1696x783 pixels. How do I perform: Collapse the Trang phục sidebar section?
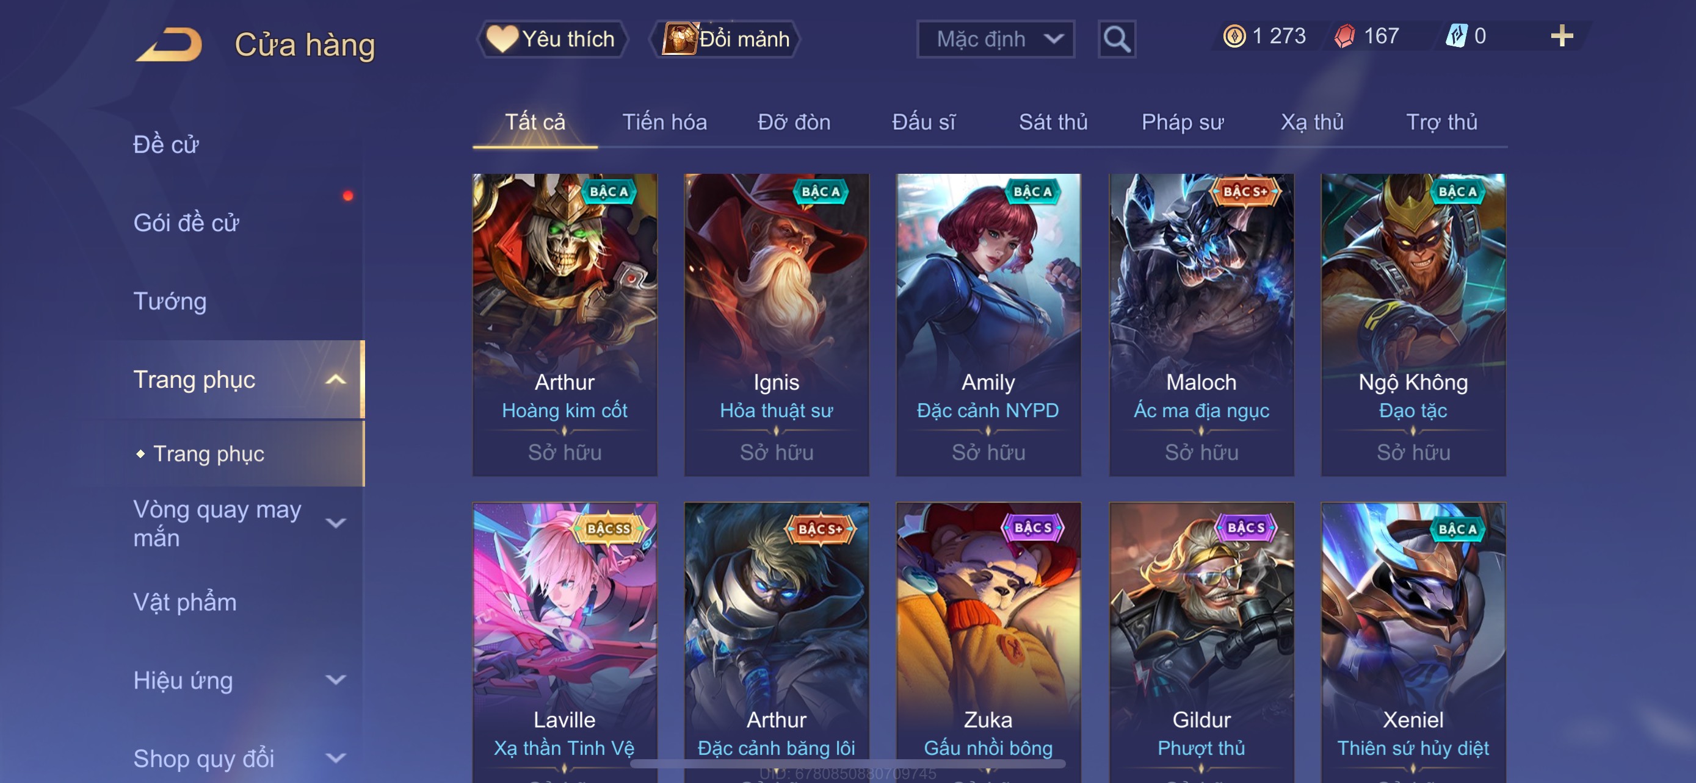pos(336,379)
